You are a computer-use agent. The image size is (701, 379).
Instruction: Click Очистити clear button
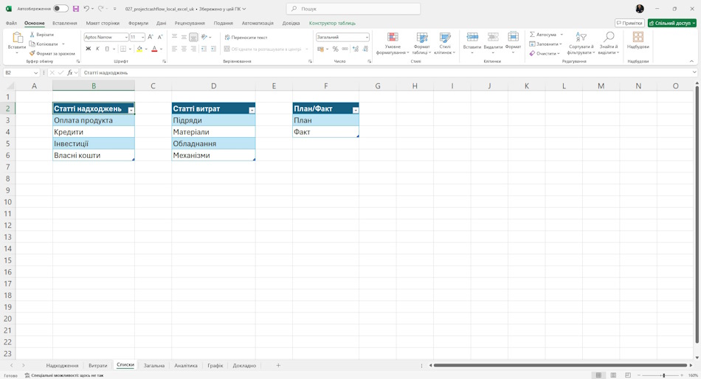(x=545, y=53)
